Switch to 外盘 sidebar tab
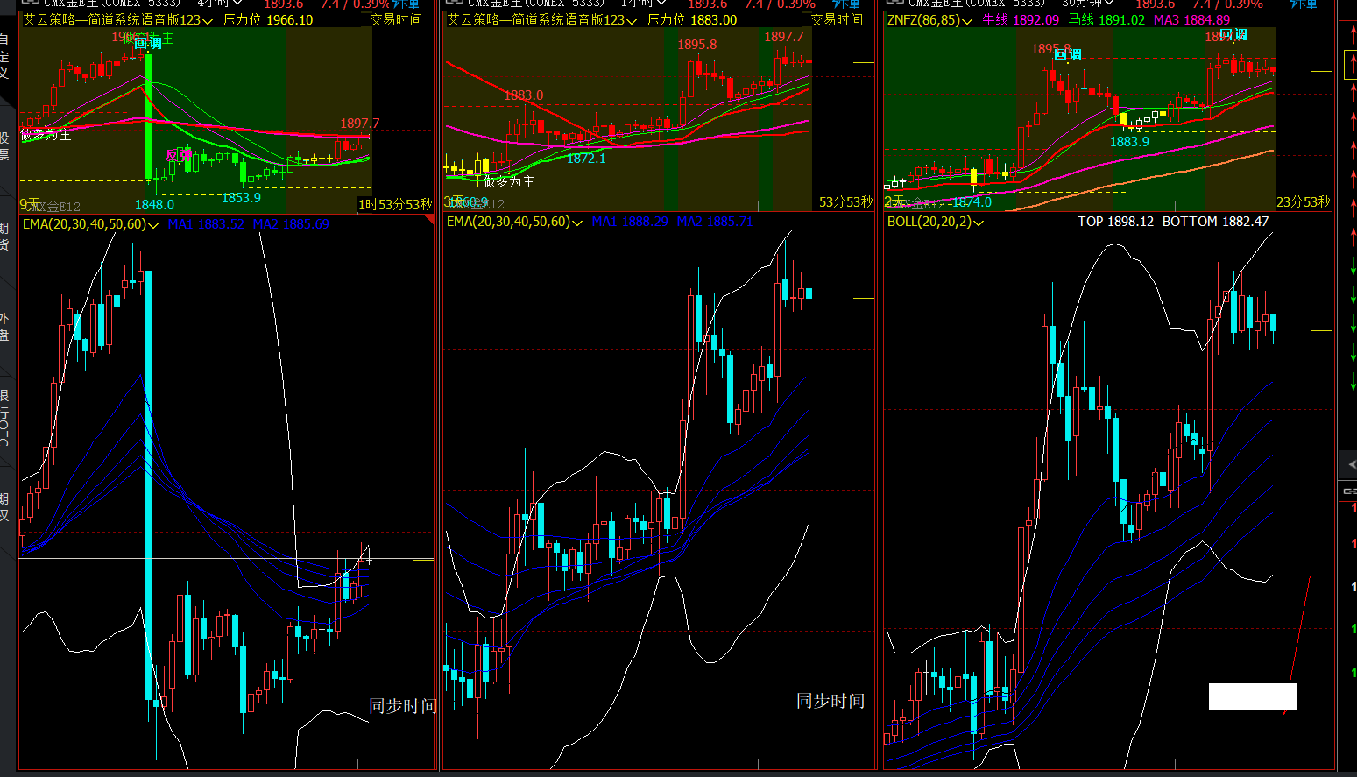 pos(5,327)
